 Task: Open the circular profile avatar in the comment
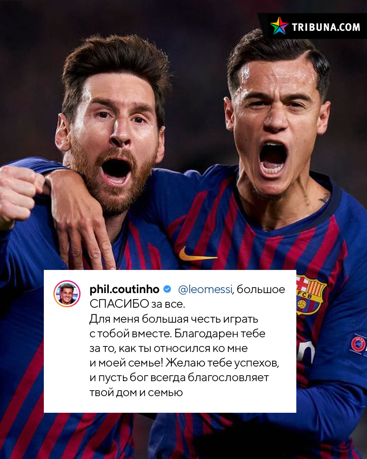pyautogui.click(x=67, y=294)
